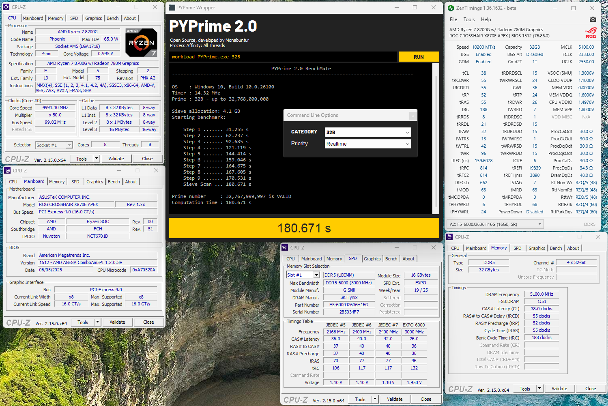Click the ZenTimings screenshot camera icon

[x=593, y=19]
